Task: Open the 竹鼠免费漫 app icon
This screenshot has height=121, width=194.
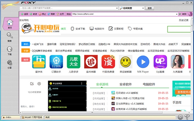Action: coord(108,62)
